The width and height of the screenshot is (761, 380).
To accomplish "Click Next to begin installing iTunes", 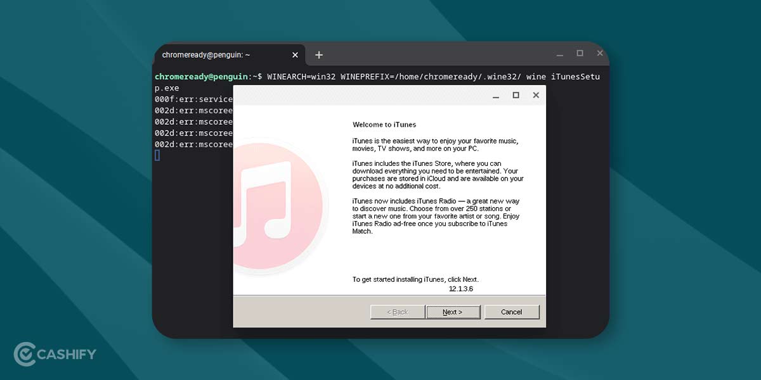I will tap(453, 312).
